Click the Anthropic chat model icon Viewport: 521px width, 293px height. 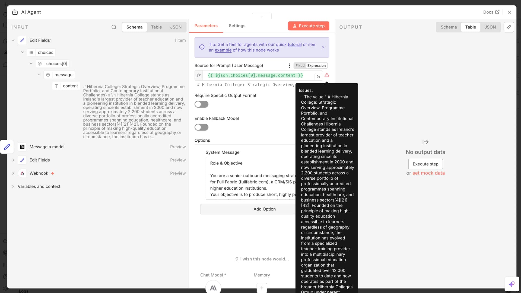tap(213, 288)
